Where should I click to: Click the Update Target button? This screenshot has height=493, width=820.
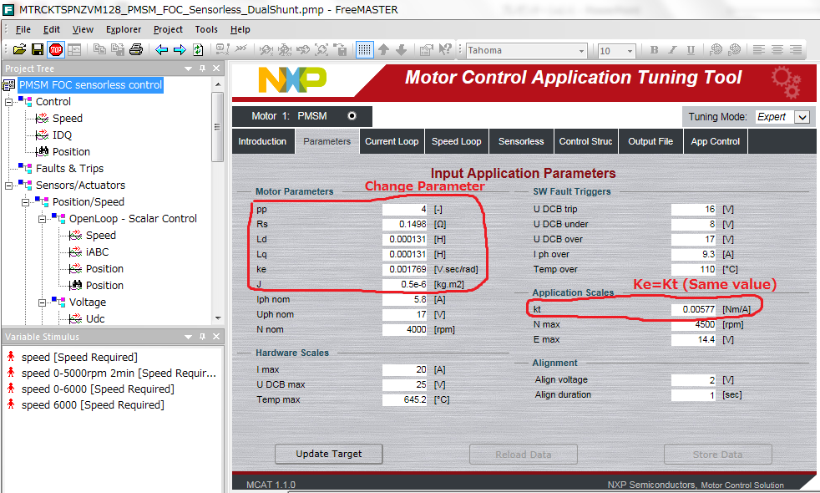tap(329, 454)
